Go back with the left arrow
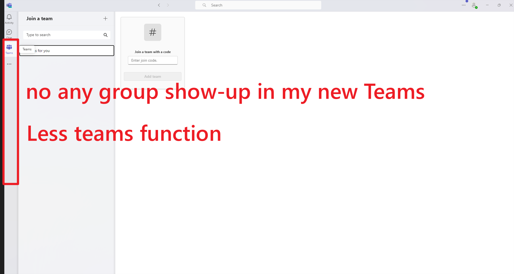514x274 pixels. [x=159, y=5]
